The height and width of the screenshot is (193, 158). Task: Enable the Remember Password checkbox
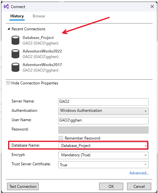click(x=61, y=138)
